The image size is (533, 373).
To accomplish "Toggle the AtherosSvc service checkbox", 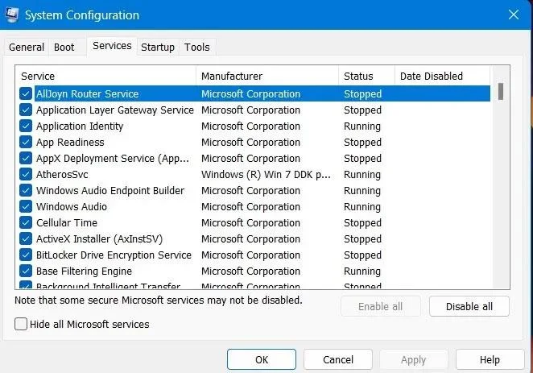I will pos(26,174).
